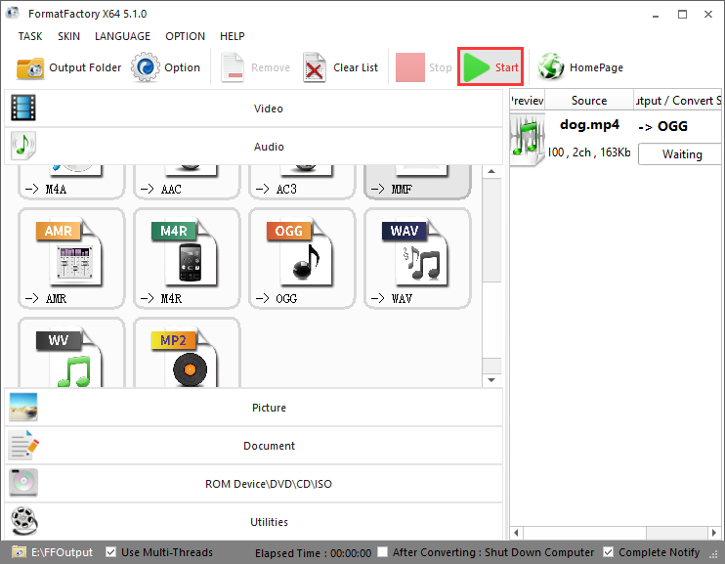725x564 pixels.
Task: Open the HomePage globe link
Action: pos(579,67)
